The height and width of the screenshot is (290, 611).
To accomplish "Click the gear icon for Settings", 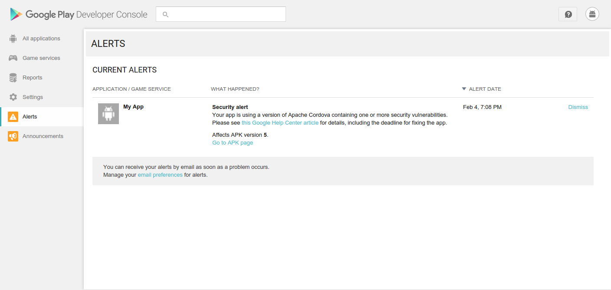I will (13, 97).
